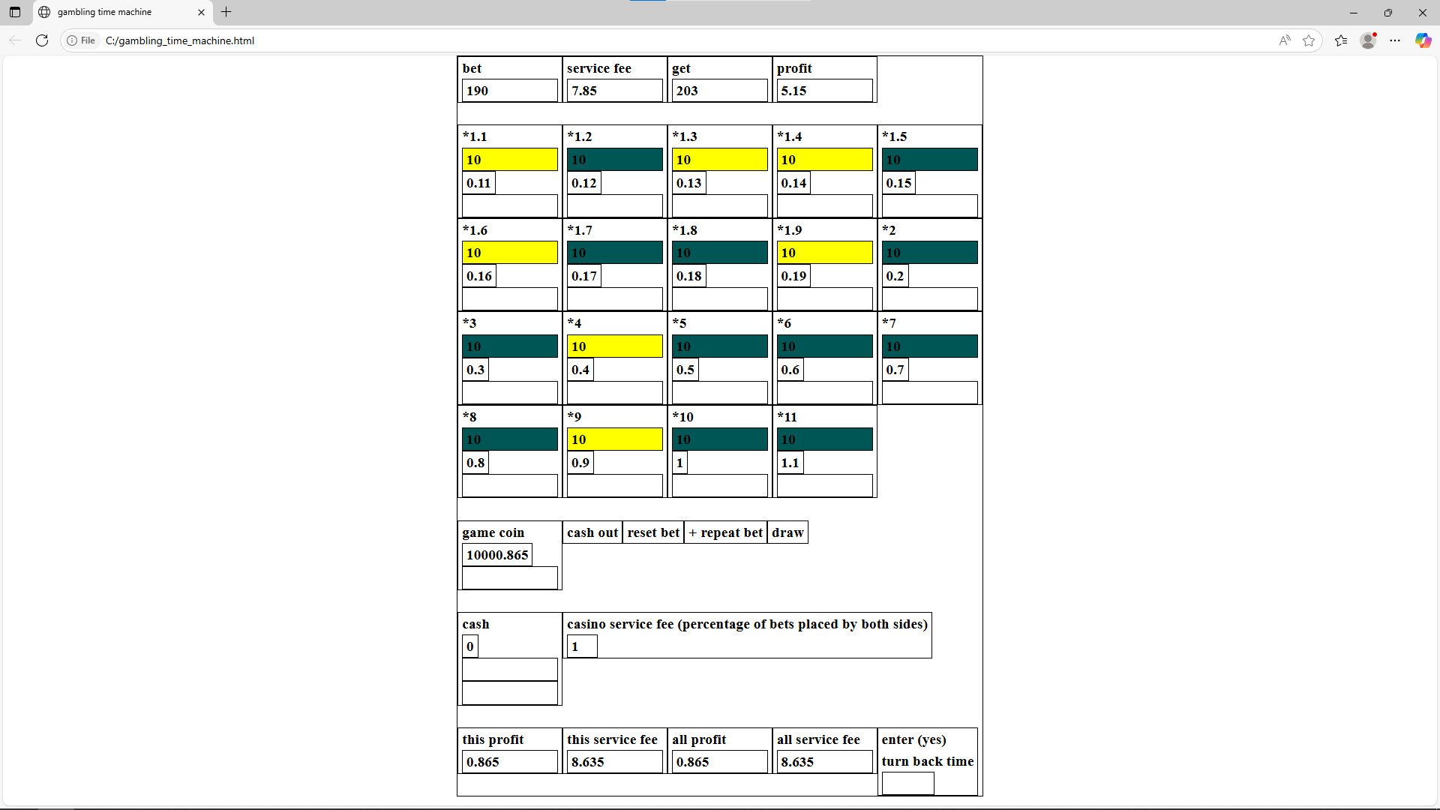The image size is (1440, 810).
Task: Open a new tab with plus button
Action: point(226,12)
